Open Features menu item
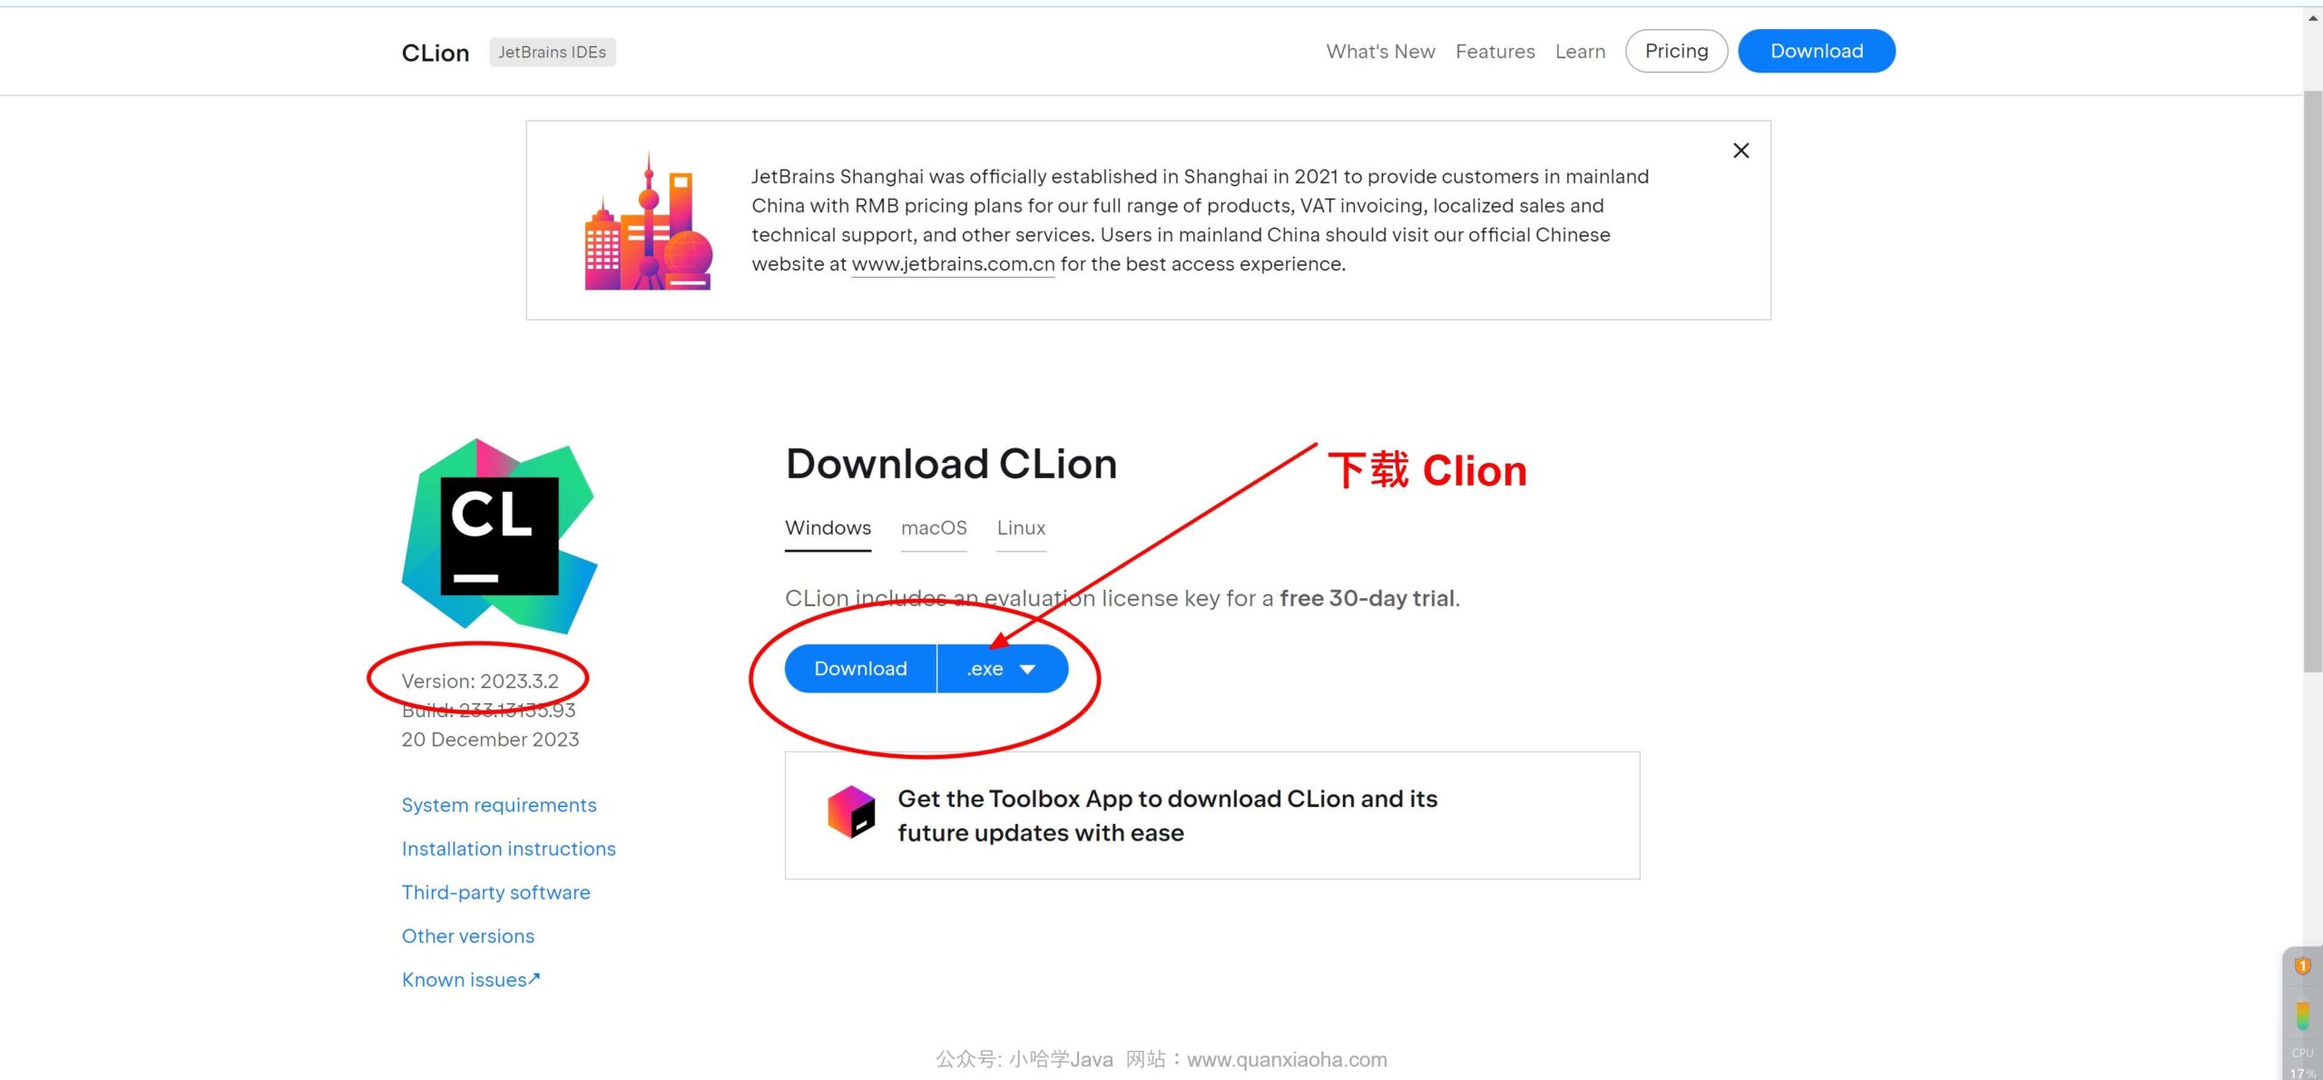2323x1080 pixels. (x=1494, y=52)
